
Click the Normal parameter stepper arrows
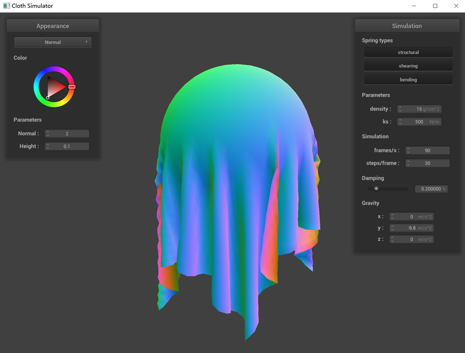pos(48,134)
